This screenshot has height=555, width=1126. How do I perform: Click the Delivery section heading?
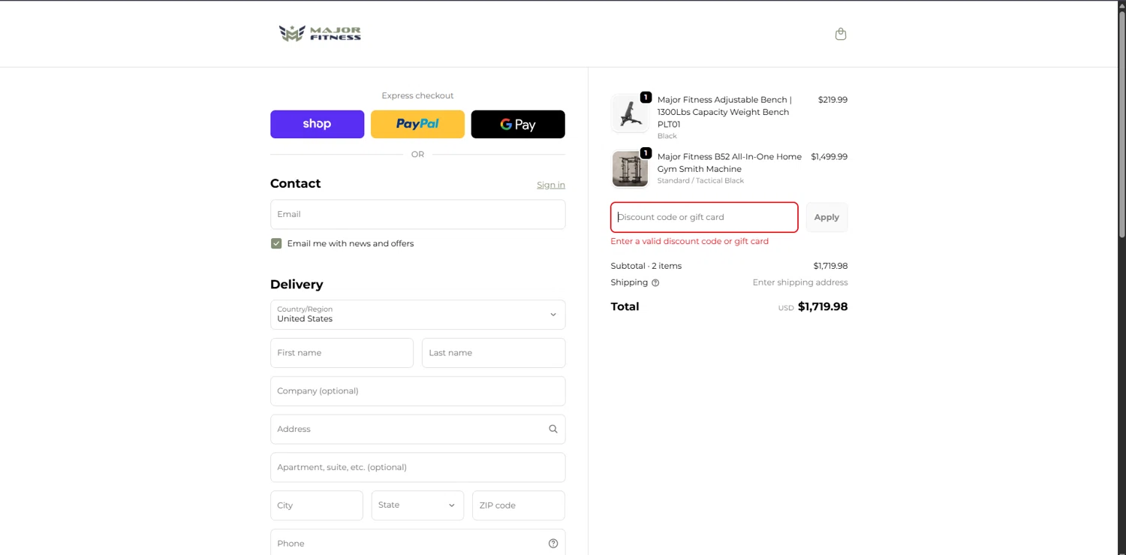click(297, 285)
